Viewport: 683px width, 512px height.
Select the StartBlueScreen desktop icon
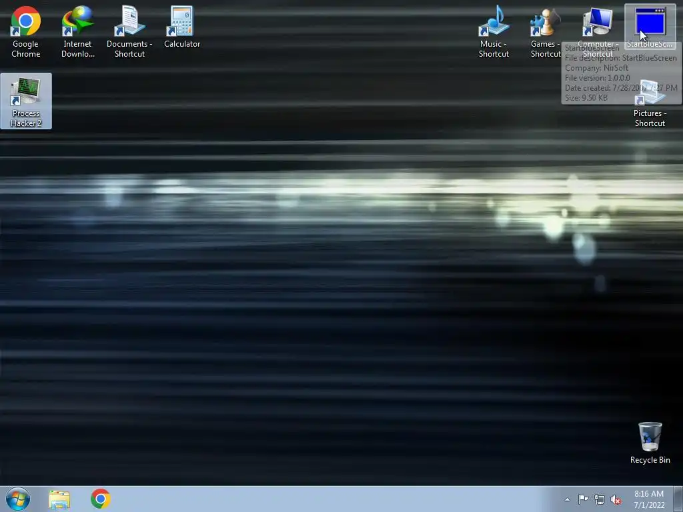[650, 27]
